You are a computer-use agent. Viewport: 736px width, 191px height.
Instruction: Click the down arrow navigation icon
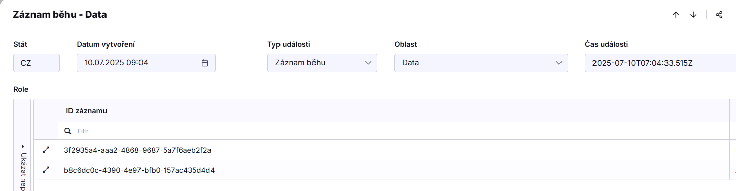[x=693, y=15]
